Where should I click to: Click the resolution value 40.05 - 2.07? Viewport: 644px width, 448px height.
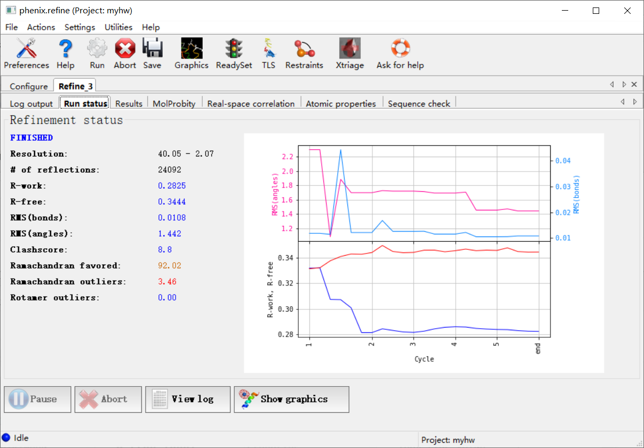pyautogui.click(x=186, y=153)
